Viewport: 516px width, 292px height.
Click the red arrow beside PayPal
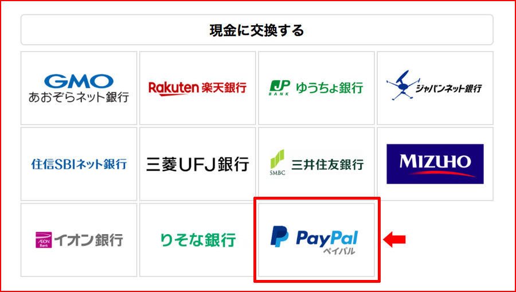[x=394, y=239]
